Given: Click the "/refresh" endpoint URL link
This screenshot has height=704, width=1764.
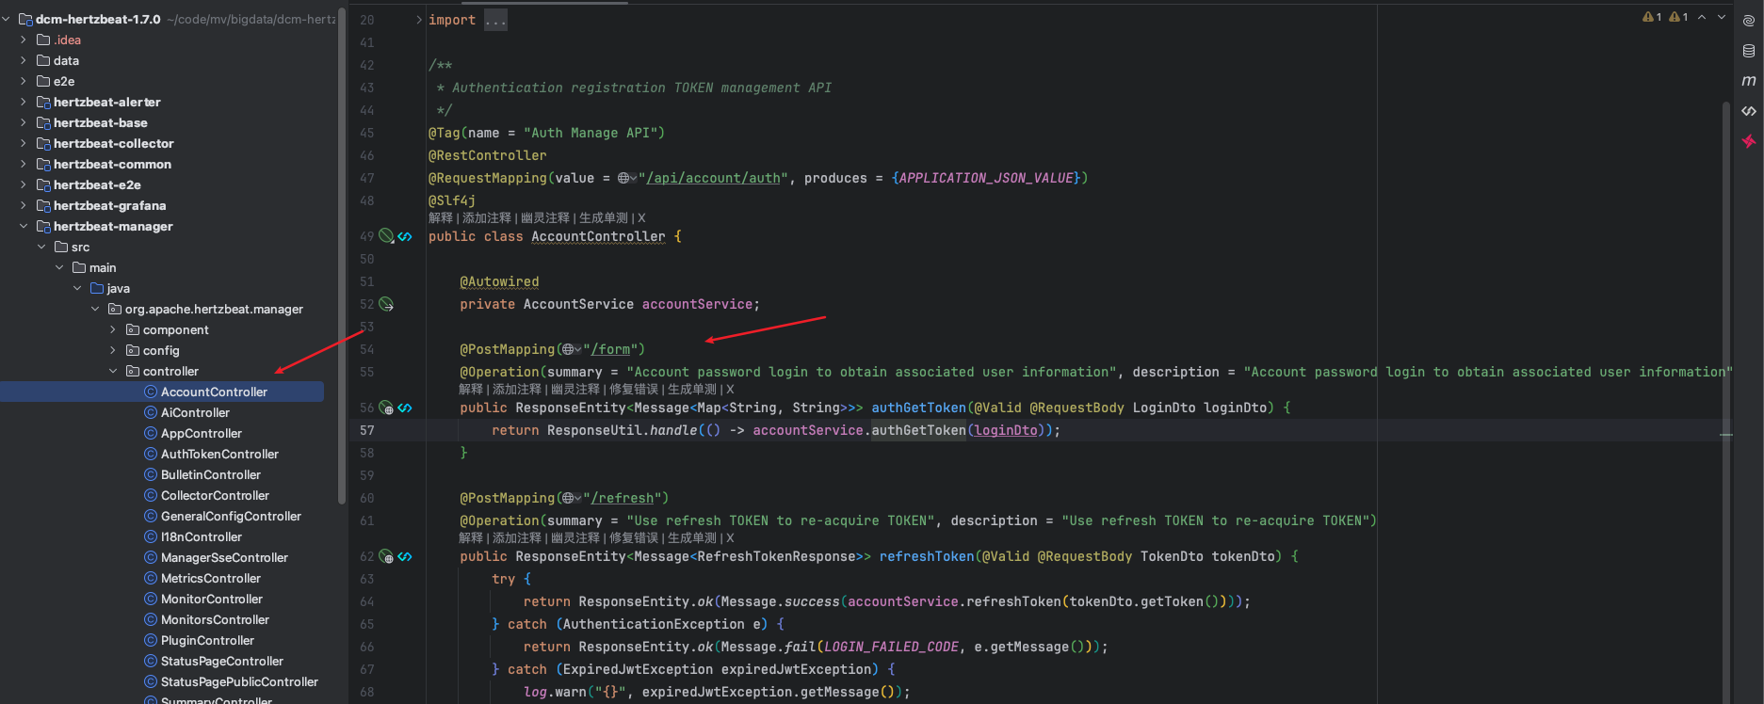Looking at the screenshot, I should click(622, 498).
